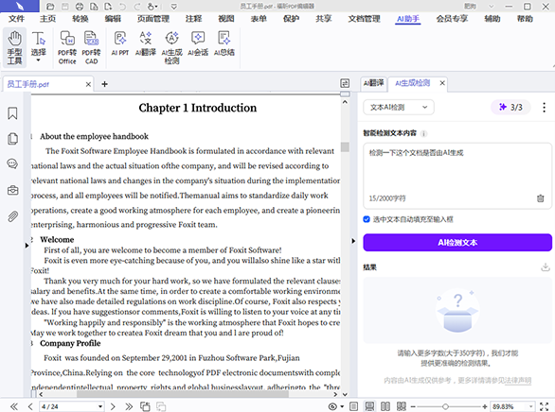555x412 pixels.
Task: Switch to continuous page view mode
Action: click(369, 406)
